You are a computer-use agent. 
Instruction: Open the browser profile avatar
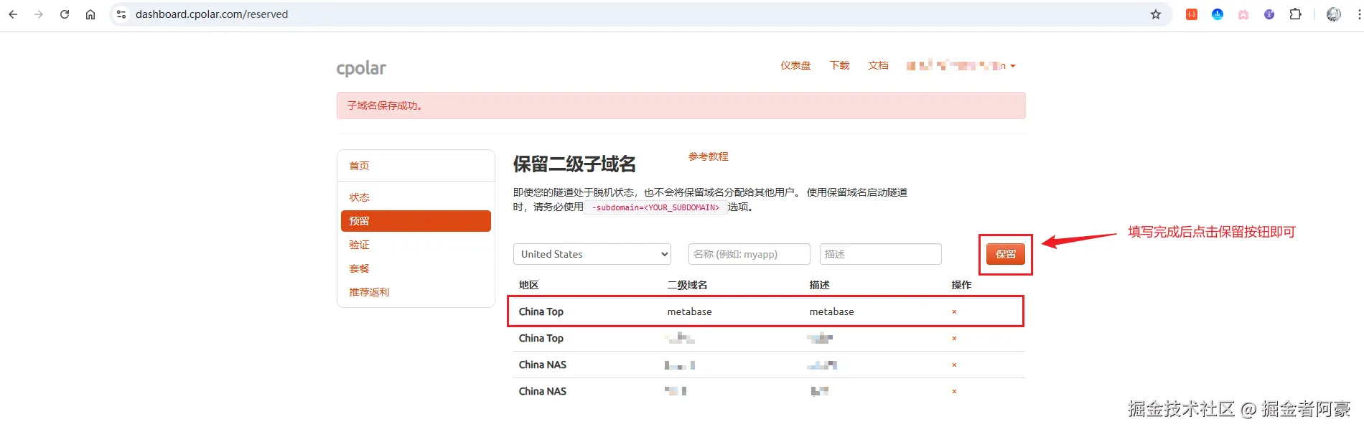click(x=1334, y=14)
